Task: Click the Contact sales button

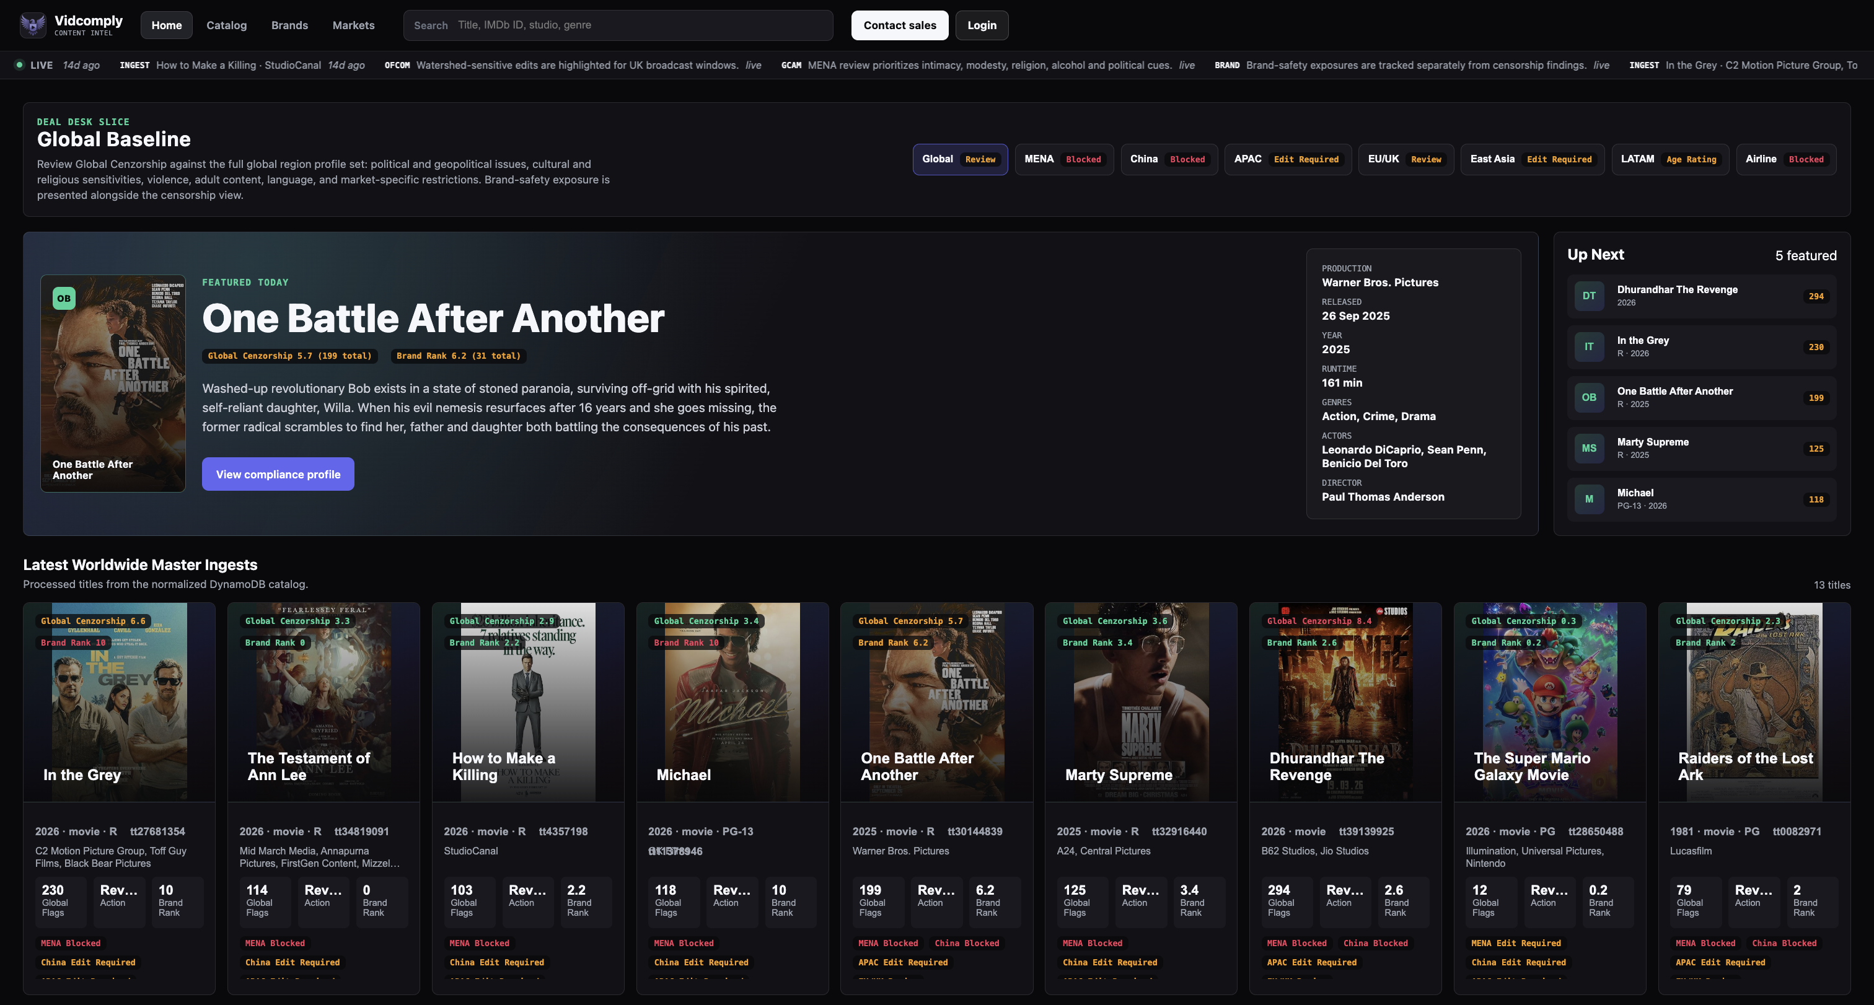Action: [x=900, y=25]
